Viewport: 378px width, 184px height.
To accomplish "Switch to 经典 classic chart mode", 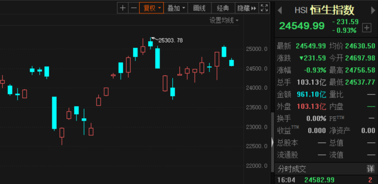I will pyautogui.click(x=223, y=8).
